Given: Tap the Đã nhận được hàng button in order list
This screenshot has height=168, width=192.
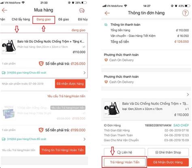Looking at the screenshot, I should 70,84.
